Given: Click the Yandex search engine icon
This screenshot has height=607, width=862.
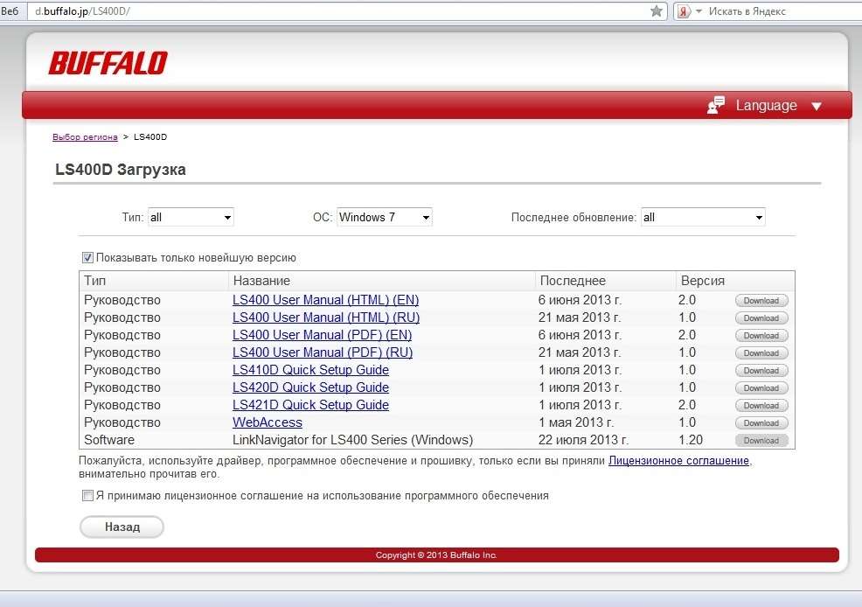Looking at the screenshot, I should (684, 11).
